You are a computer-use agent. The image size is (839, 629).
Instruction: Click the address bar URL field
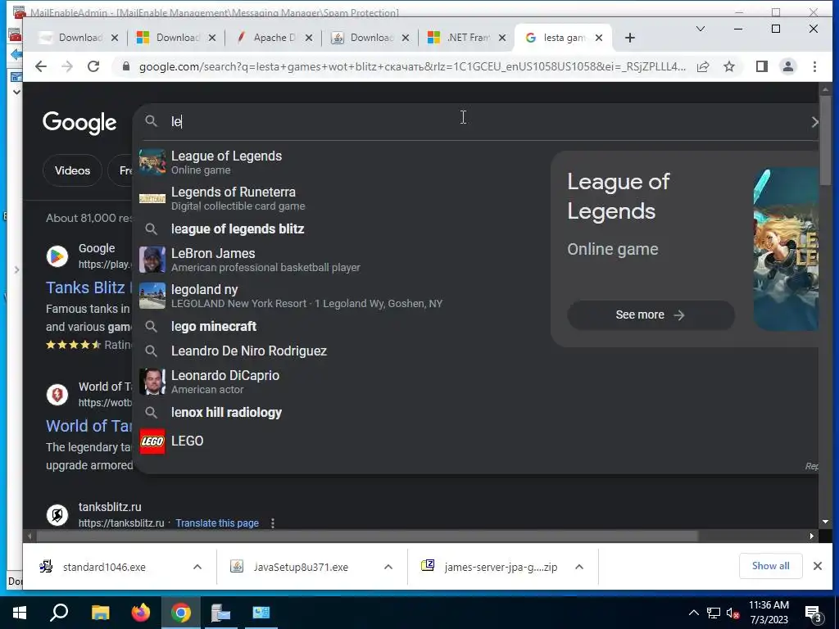(x=412, y=66)
